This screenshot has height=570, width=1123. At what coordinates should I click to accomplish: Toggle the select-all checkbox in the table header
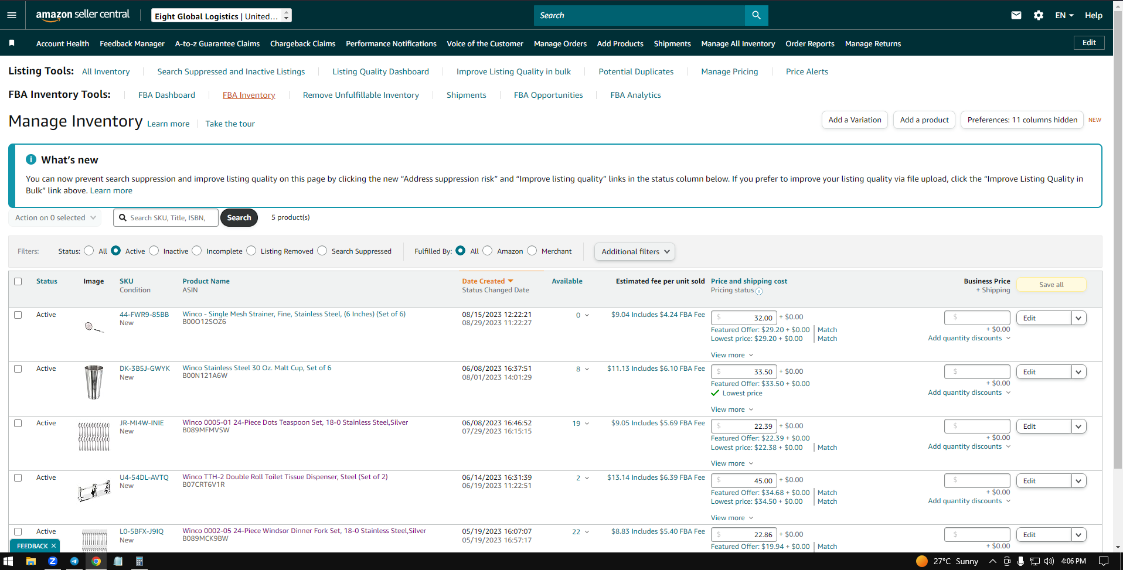click(18, 281)
